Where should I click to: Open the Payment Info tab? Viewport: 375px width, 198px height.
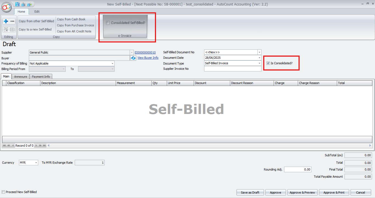point(41,77)
